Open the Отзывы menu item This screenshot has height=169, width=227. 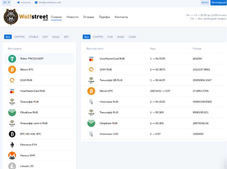coord(89,17)
